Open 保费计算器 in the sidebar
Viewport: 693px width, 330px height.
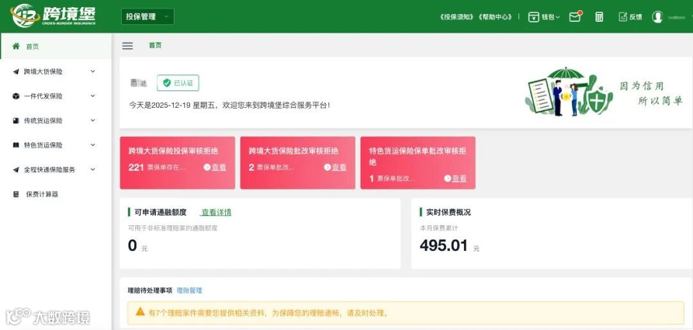tap(56, 194)
